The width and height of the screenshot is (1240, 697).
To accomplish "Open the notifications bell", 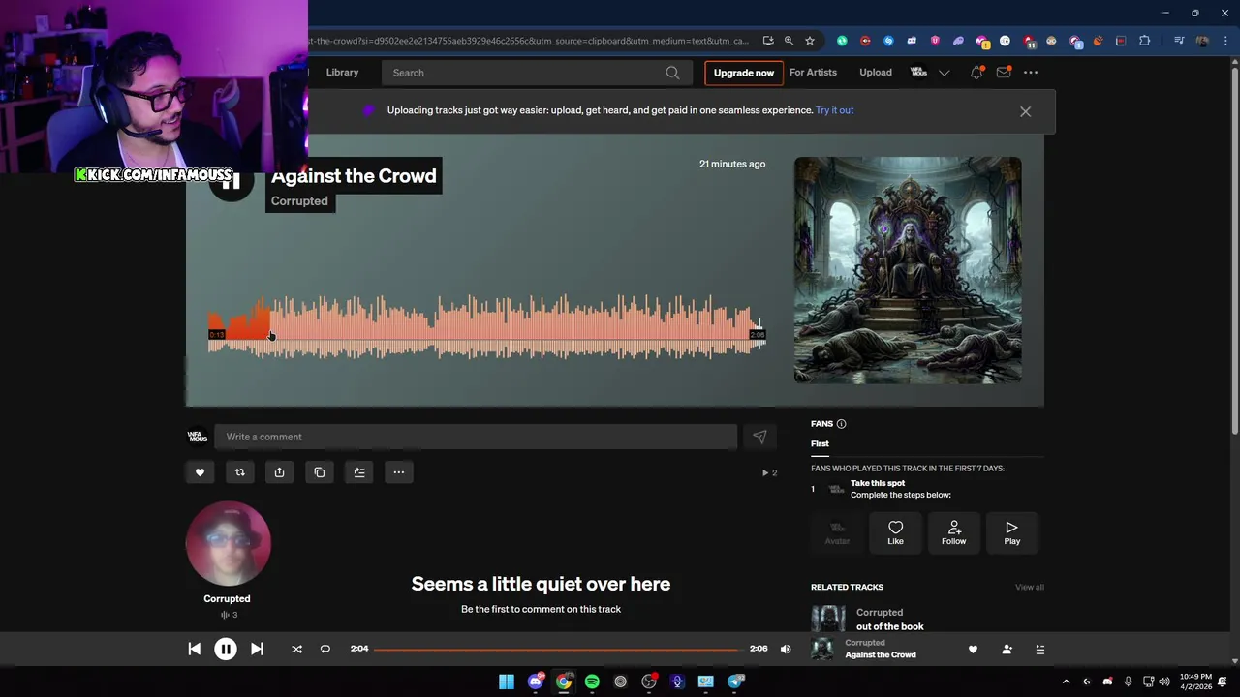I will coord(976,73).
